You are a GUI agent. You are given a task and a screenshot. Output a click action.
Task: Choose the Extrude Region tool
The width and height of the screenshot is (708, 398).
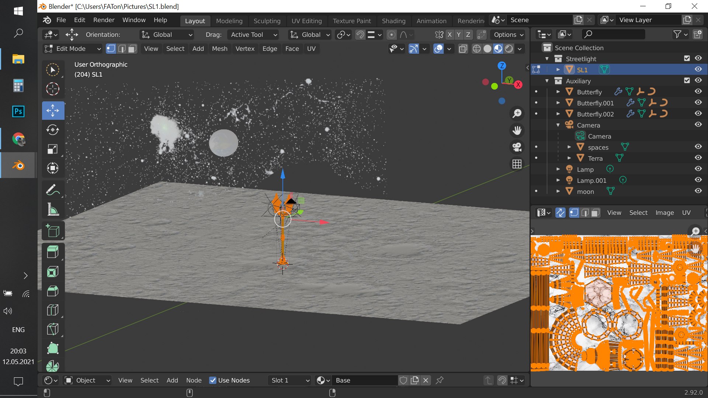[x=53, y=252]
